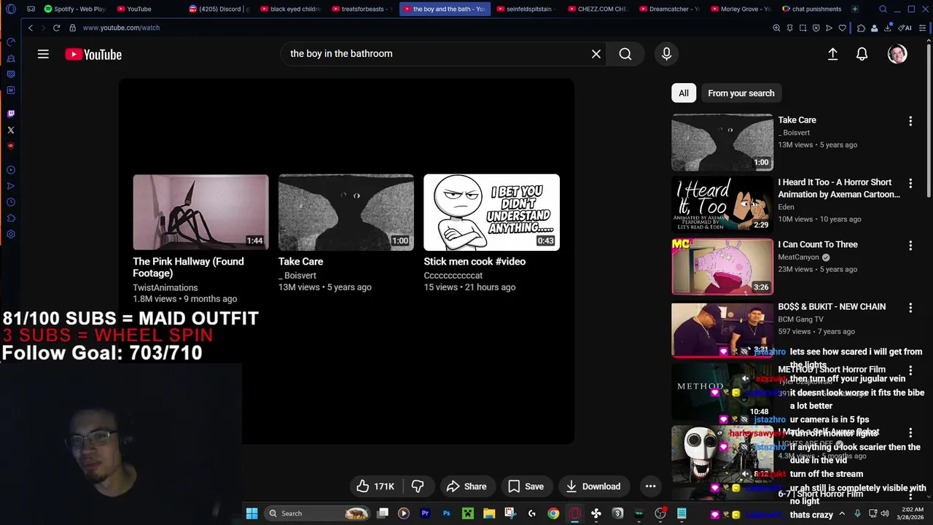933x525 pixels.
Task: Switch to Spotify Web Player tab
Action: 74,9
